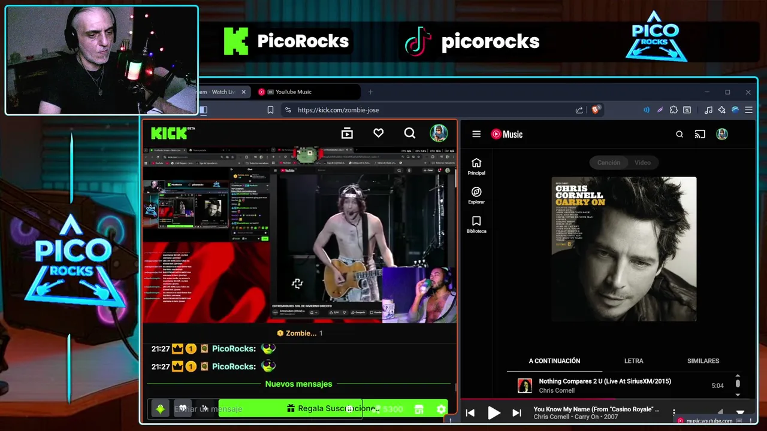Select the LETRA tab
Image resolution: width=767 pixels, height=431 pixels.
click(633, 361)
